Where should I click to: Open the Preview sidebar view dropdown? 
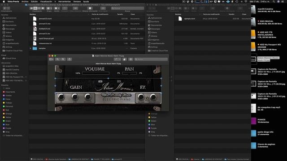(x=51, y=59)
